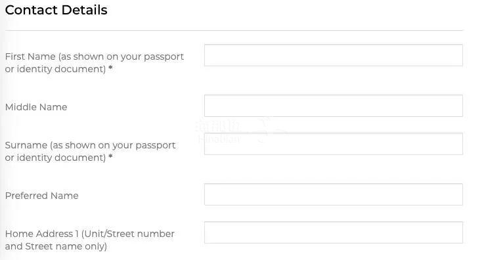Screen dimensions: 486x260
Task: Click the Surname passport label text
Action: [90, 151]
